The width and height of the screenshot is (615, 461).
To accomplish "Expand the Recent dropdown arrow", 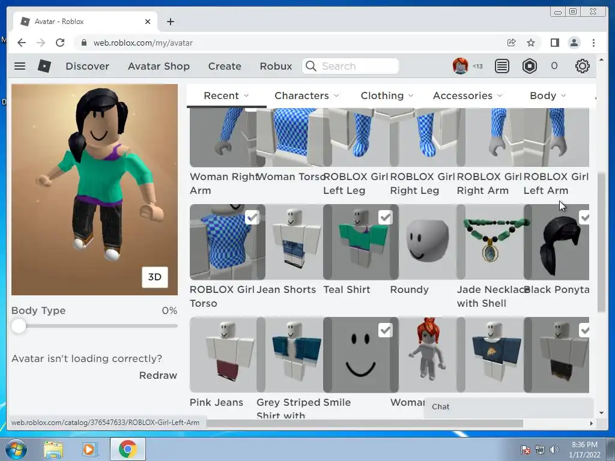I will coord(246,95).
